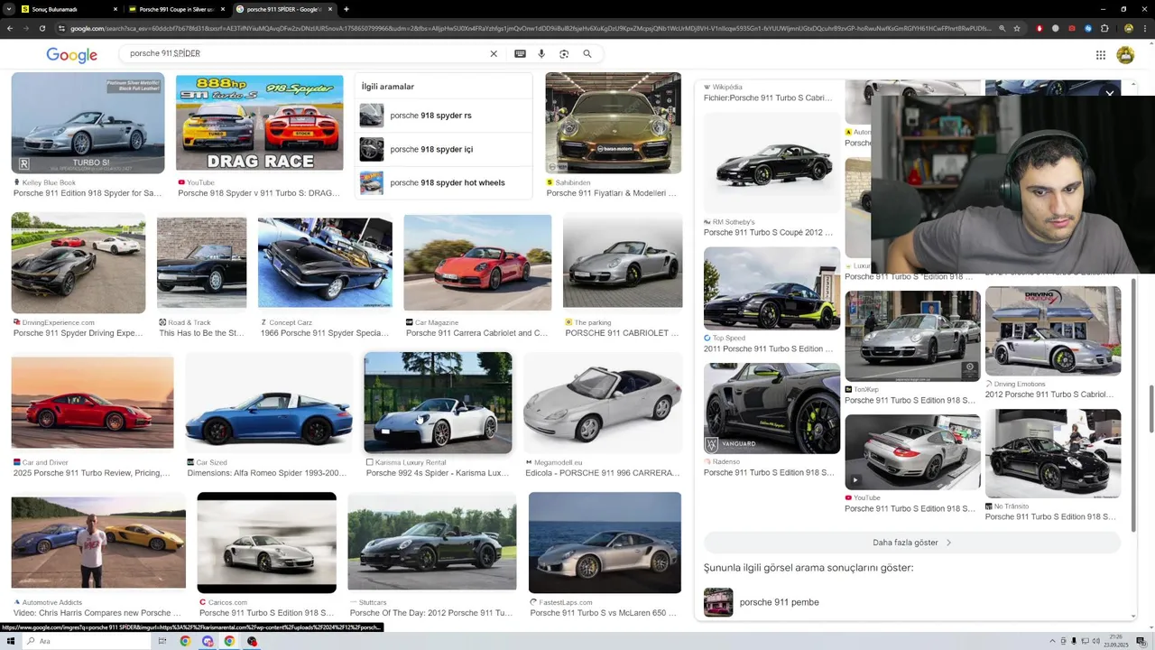This screenshot has height=650, width=1155.
Task: Open the Caricos.com silver Turbo S thumbnail
Action: [x=266, y=543]
